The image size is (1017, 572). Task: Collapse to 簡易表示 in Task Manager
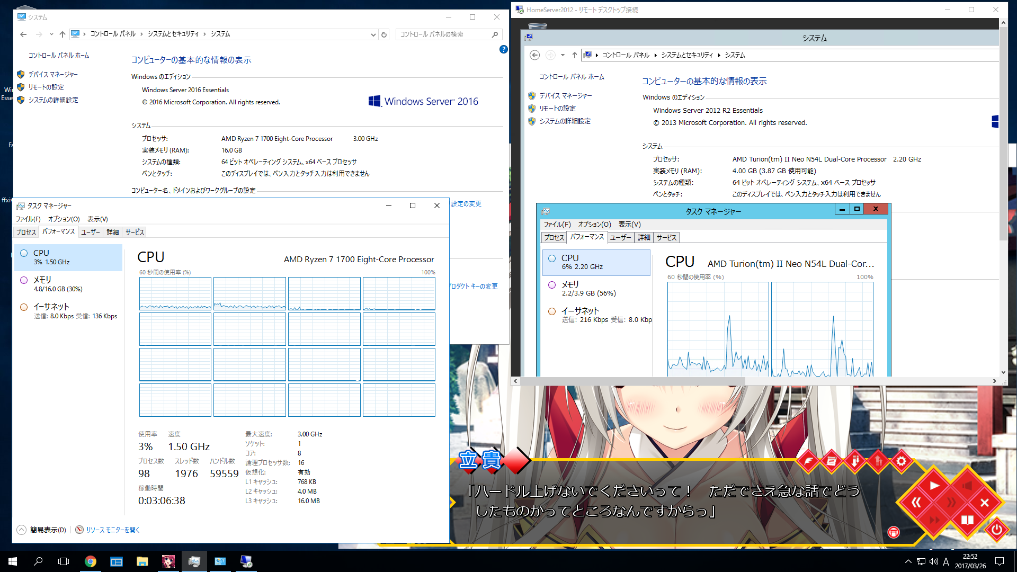42,530
